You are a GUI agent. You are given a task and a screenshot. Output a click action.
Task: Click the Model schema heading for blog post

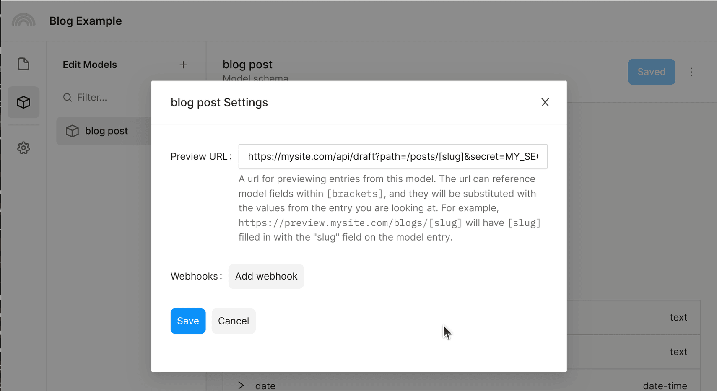[255, 78]
